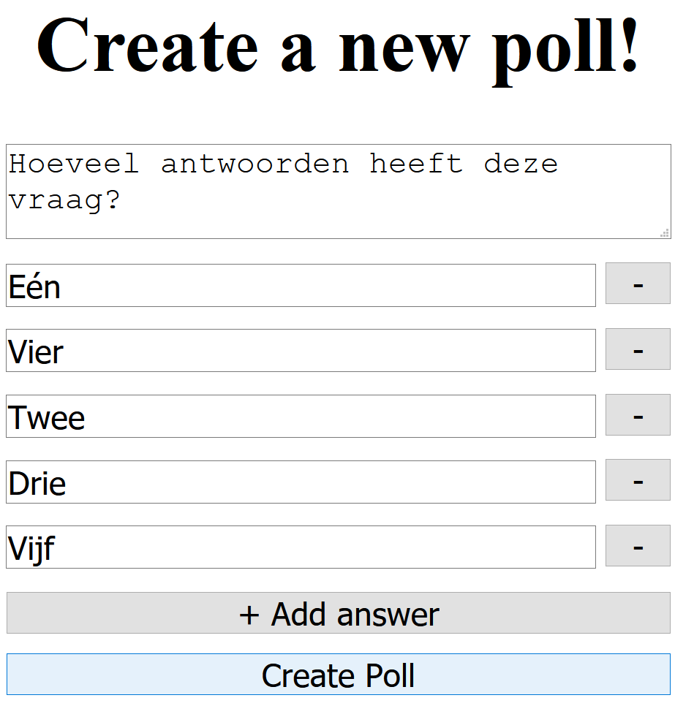Click the word 'deze' in the question text
The image size is (675, 706).
click(521, 164)
